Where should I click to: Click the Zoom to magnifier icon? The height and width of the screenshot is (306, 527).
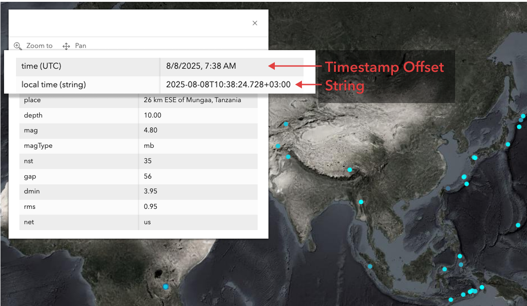coord(18,46)
